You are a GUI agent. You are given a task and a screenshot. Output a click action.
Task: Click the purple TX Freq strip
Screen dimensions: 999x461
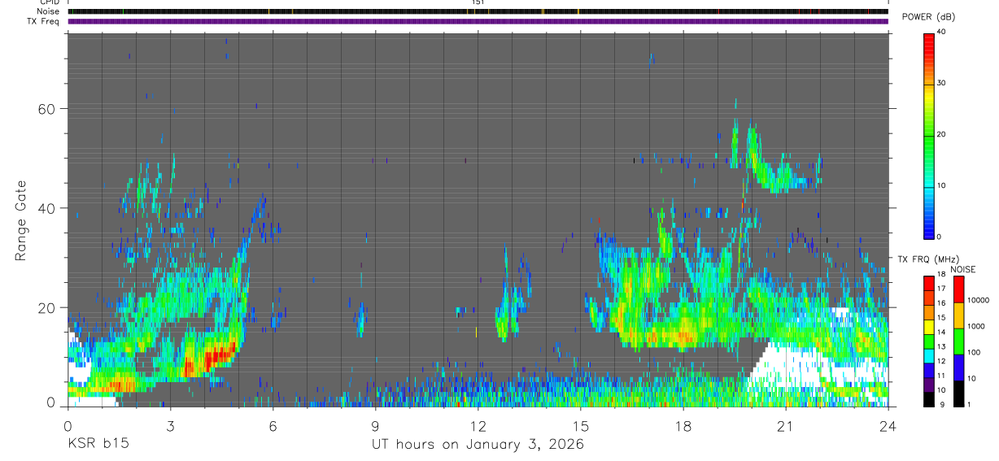pyautogui.click(x=478, y=21)
